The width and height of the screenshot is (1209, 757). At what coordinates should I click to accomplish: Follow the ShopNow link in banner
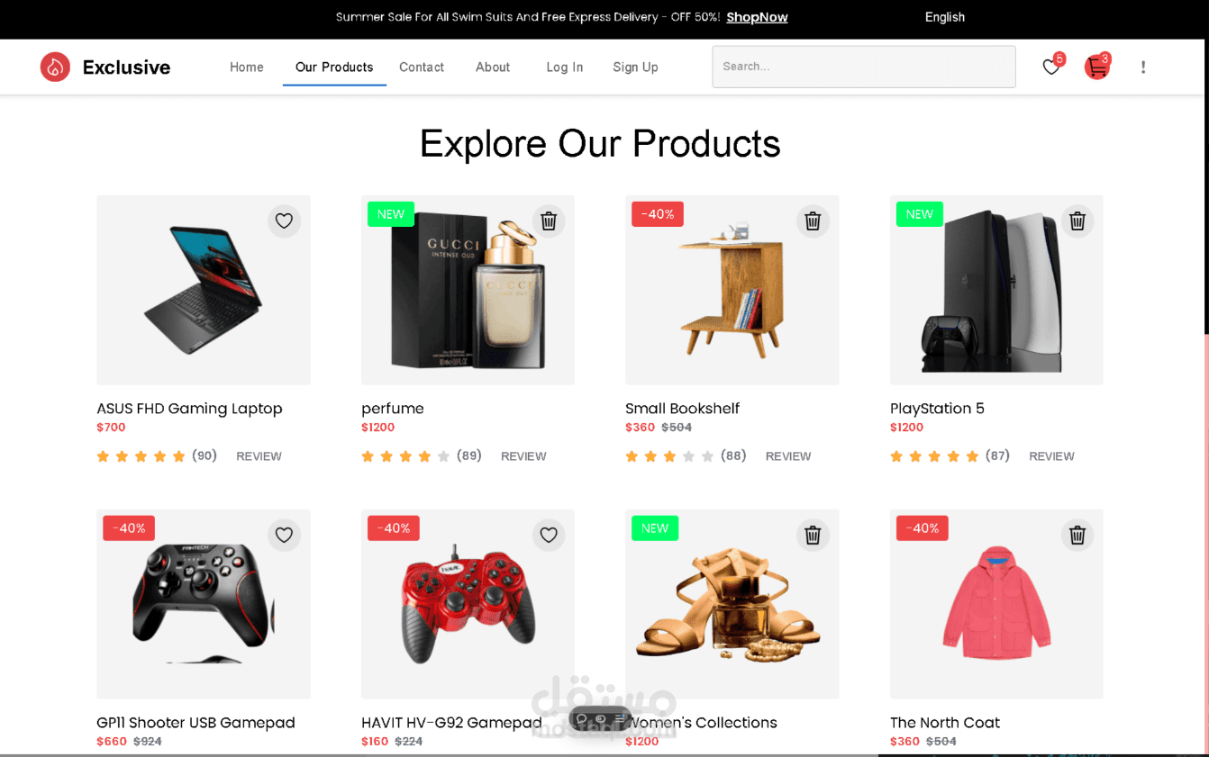click(x=757, y=17)
